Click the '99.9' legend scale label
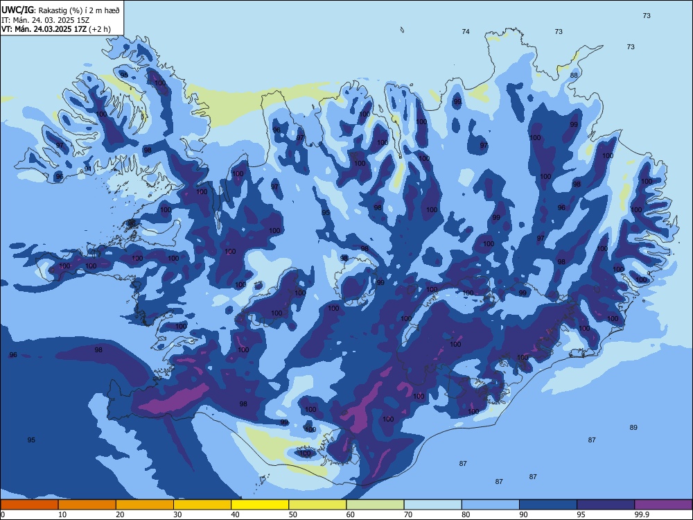The image size is (693, 520). click(641, 514)
